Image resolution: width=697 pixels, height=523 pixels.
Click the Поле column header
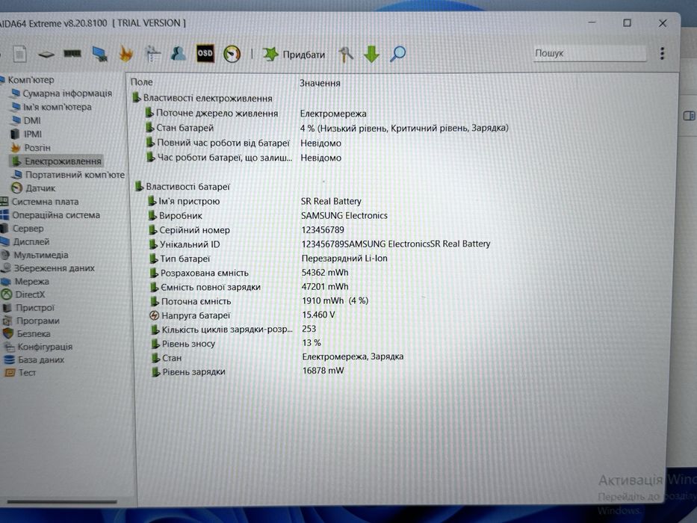tap(142, 82)
